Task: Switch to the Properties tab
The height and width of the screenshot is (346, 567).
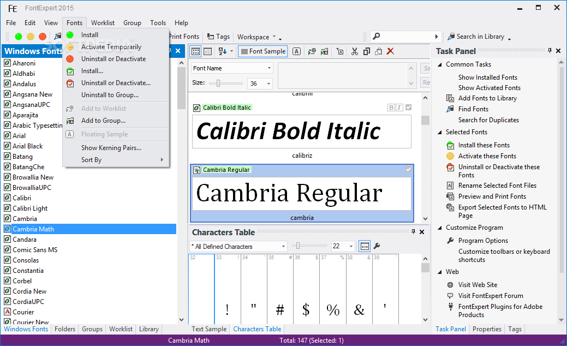Action: click(x=487, y=329)
